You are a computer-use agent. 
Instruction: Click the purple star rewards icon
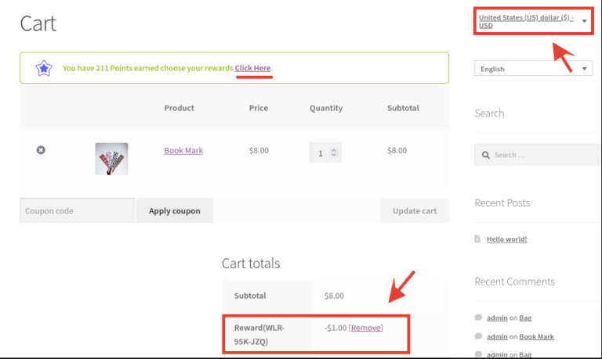[x=44, y=68]
